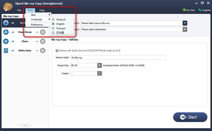The image size is (212, 131).
Task: Click the Main Movie target disc icon
Action: [43, 32]
